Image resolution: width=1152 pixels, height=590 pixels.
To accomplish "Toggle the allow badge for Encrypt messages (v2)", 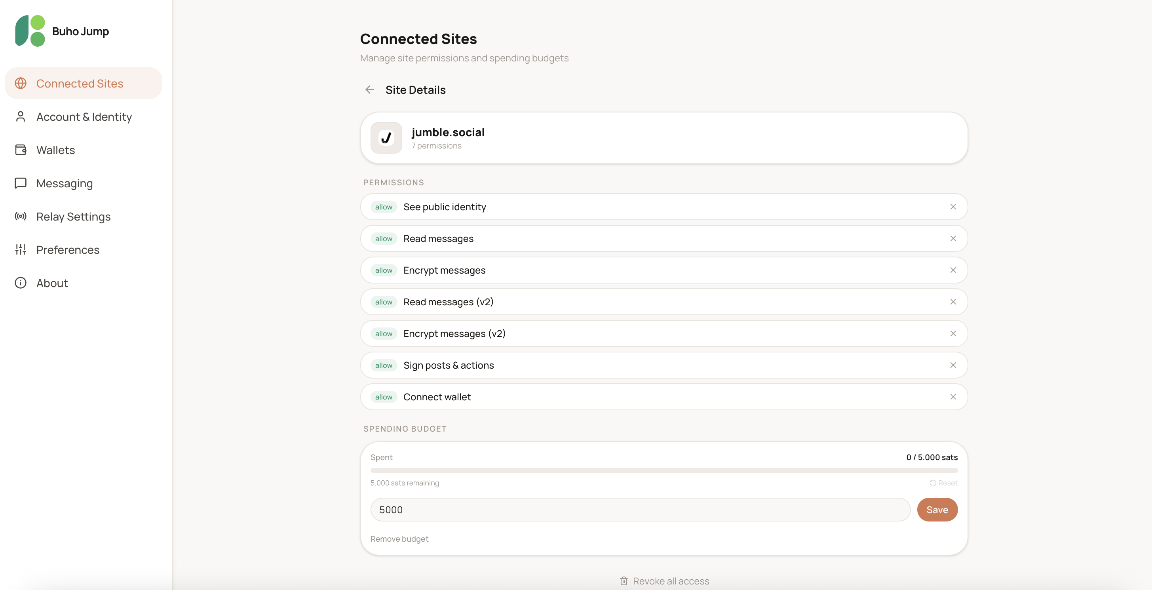I will [x=383, y=333].
